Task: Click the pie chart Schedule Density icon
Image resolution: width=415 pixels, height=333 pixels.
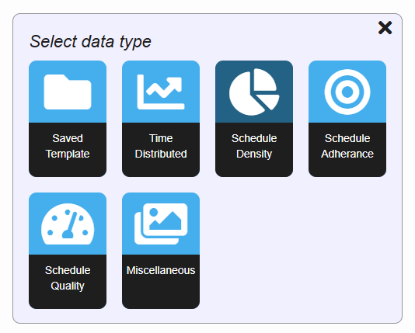Action: pos(254,92)
